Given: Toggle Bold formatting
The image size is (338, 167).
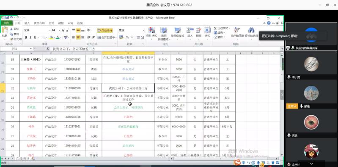Looking at the screenshot, I should [x=26, y=37].
